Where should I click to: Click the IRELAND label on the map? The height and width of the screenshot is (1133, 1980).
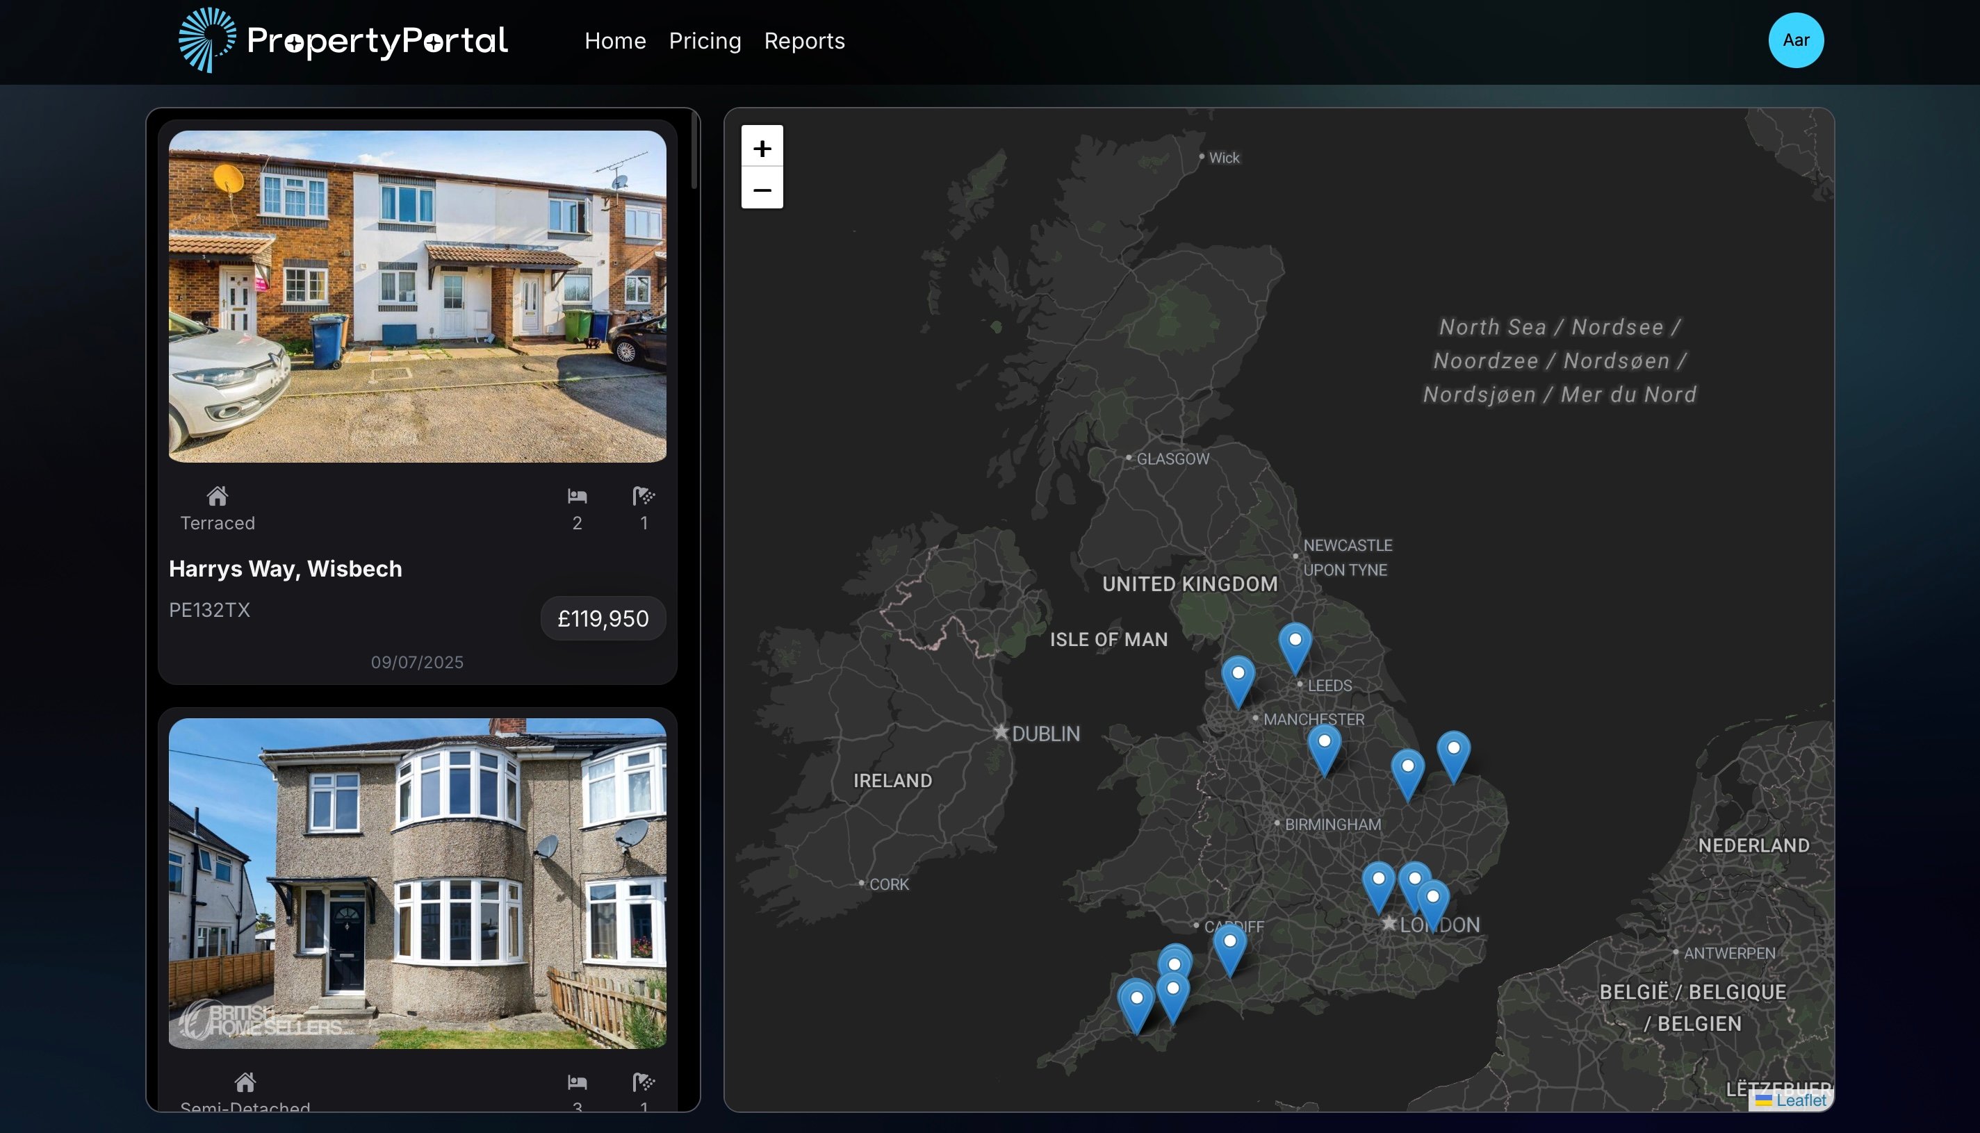point(893,781)
